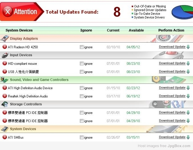
Task: Download update for ATI High Definition Audio Device
Action: point(172,88)
